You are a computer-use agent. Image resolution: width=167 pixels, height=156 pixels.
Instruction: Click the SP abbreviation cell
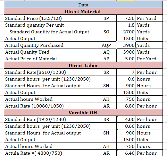tap(106, 18)
